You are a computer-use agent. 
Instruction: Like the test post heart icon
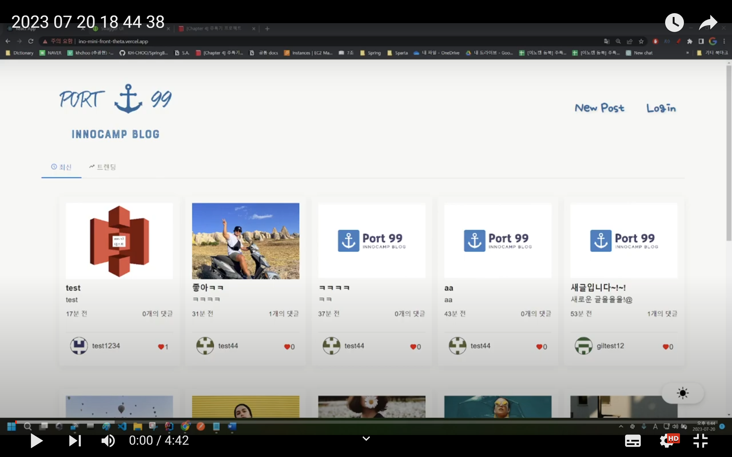[161, 347]
